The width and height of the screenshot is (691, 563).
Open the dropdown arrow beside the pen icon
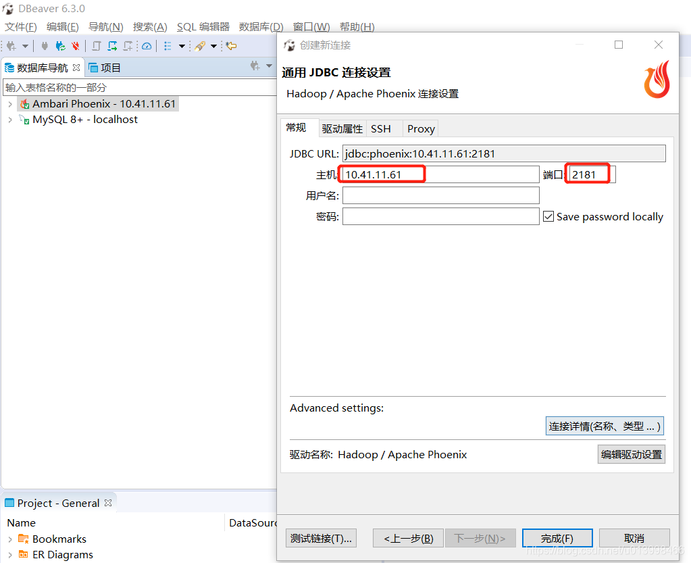click(x=213, y=46)
